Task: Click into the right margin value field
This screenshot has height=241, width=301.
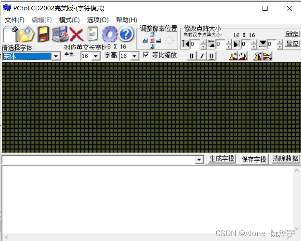Action: pyautogui.click(x=246, y=44)
